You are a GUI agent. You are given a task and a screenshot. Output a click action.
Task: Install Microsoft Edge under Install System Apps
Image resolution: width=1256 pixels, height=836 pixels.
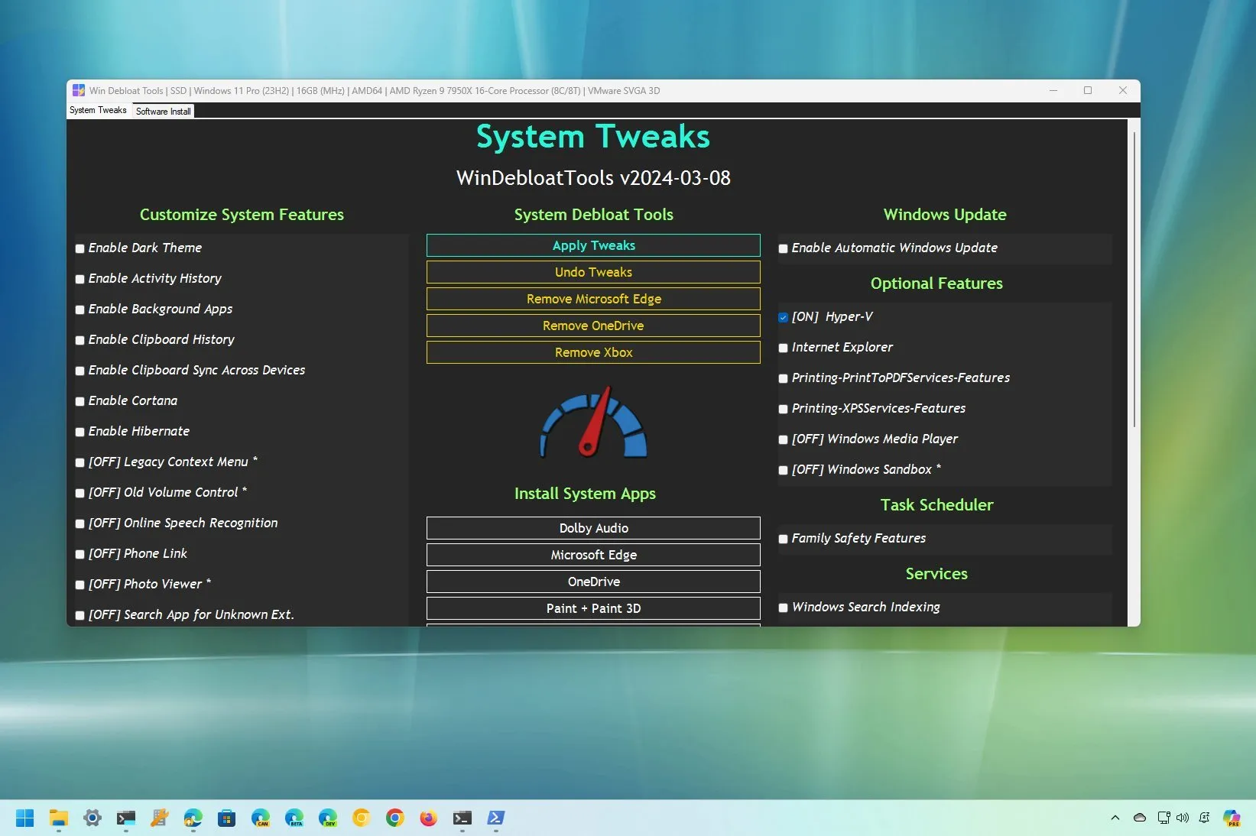593,555
